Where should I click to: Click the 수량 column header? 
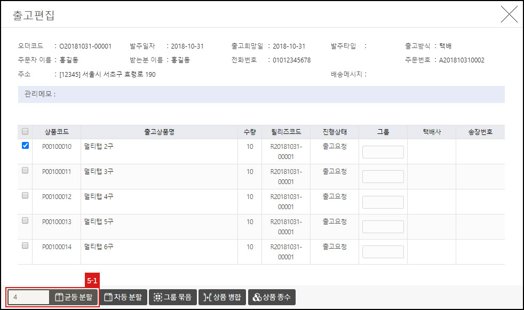click(249, 131)
